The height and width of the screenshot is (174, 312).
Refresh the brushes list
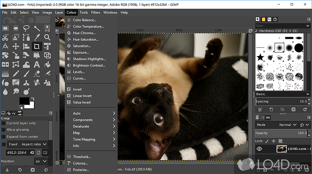point(305,110)
